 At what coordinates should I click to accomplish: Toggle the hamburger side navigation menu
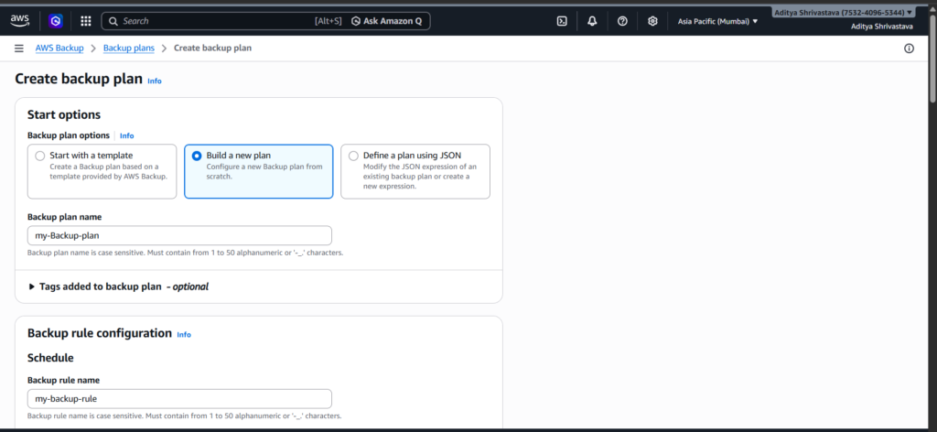(x=19, y=48)
